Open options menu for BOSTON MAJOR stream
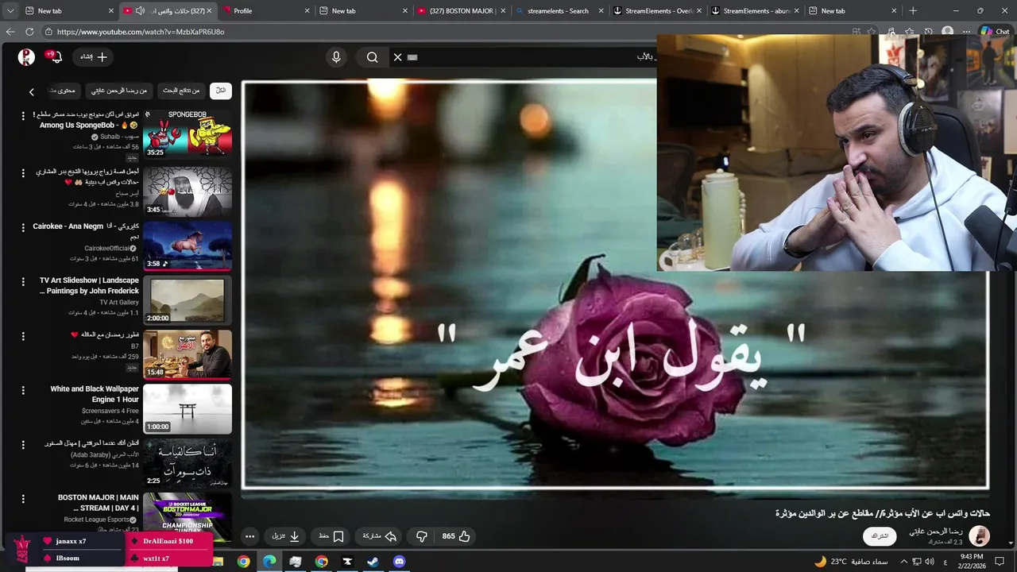The image size is (1017, 572). [x=23, y=499]
